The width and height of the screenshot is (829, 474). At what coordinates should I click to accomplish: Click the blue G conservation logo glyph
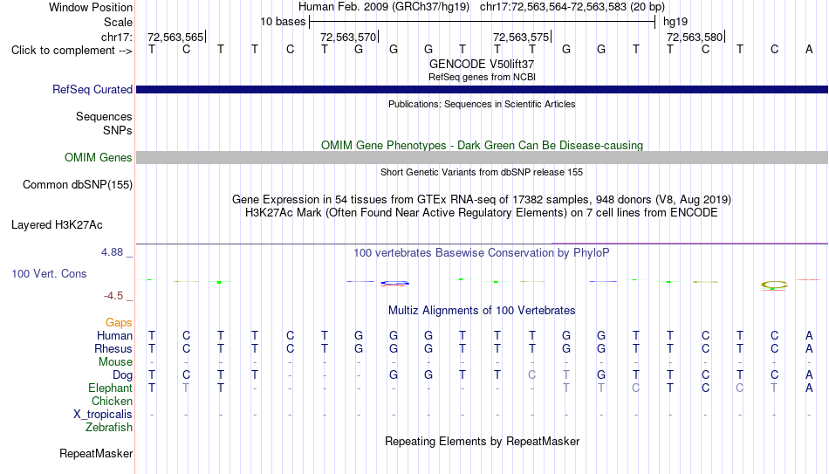(x=394, y=283)
